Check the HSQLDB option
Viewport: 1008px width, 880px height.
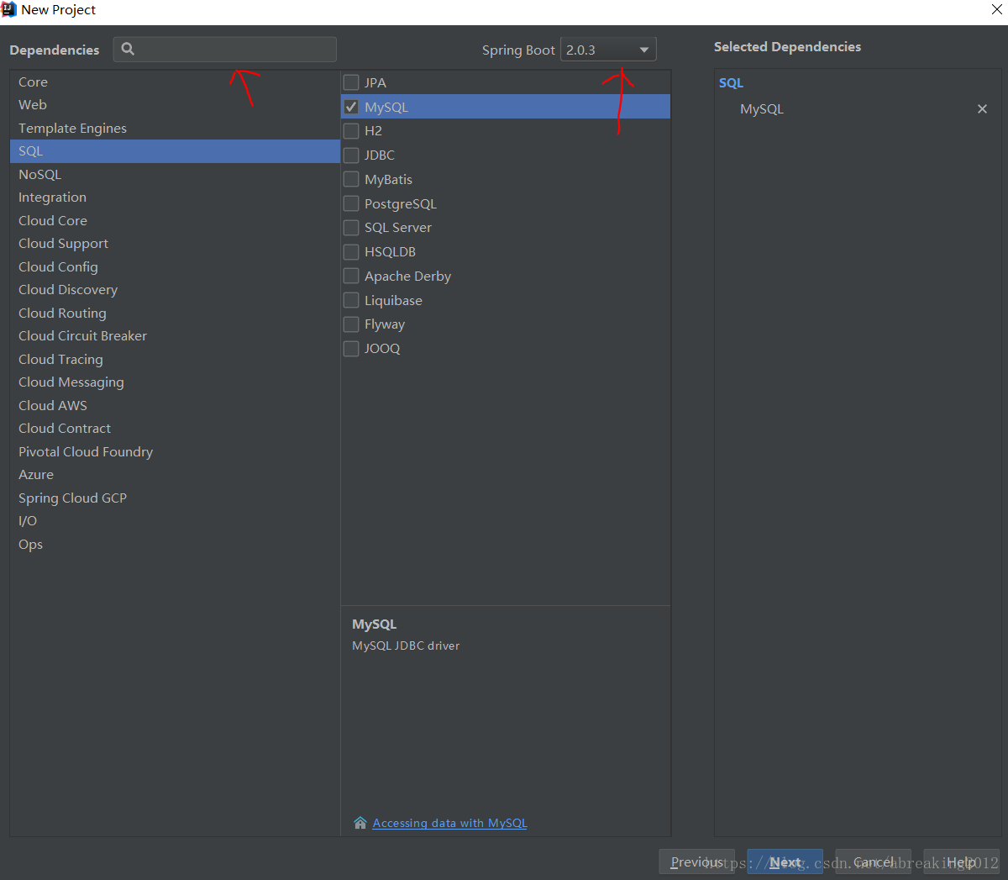(x=351, y=251)
